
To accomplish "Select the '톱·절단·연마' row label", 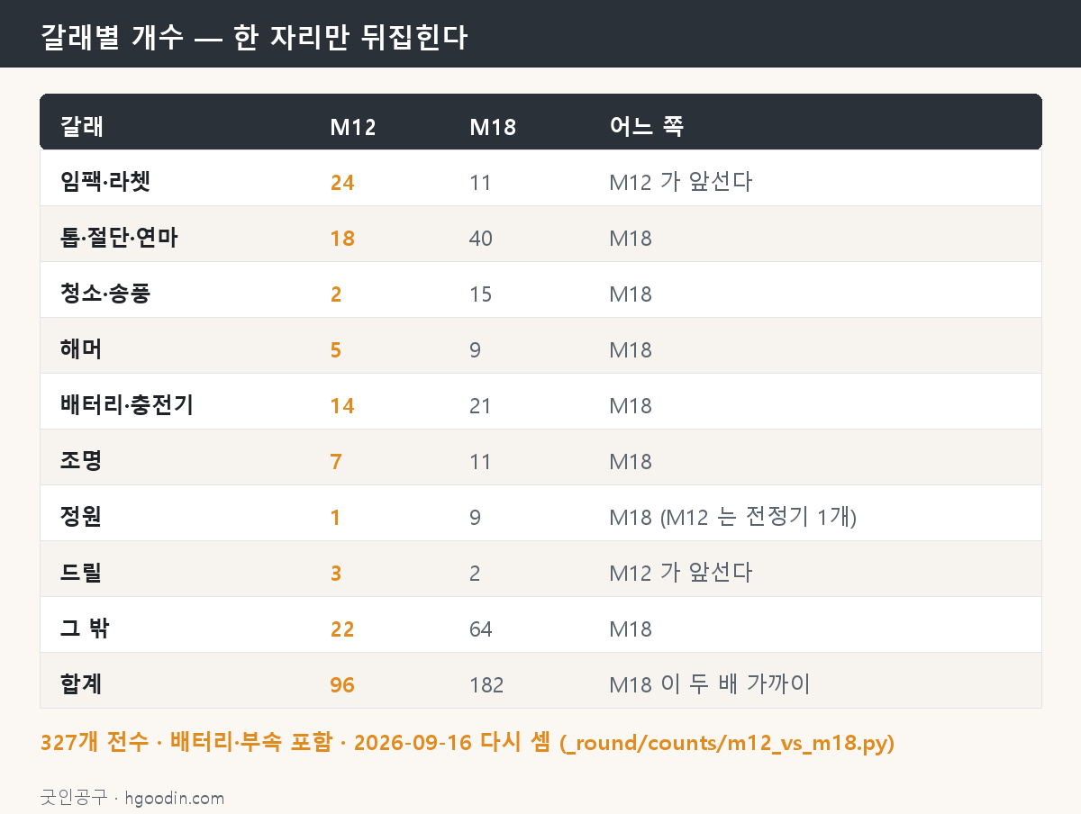I will click(119, 238).
